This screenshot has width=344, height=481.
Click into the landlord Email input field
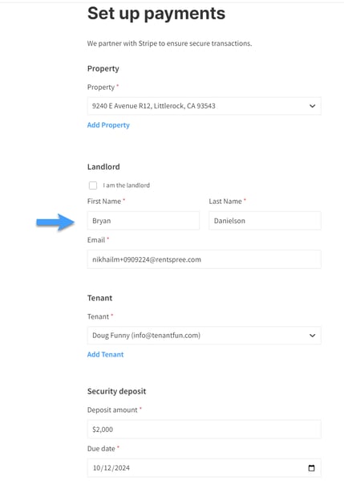coord(204,259)
